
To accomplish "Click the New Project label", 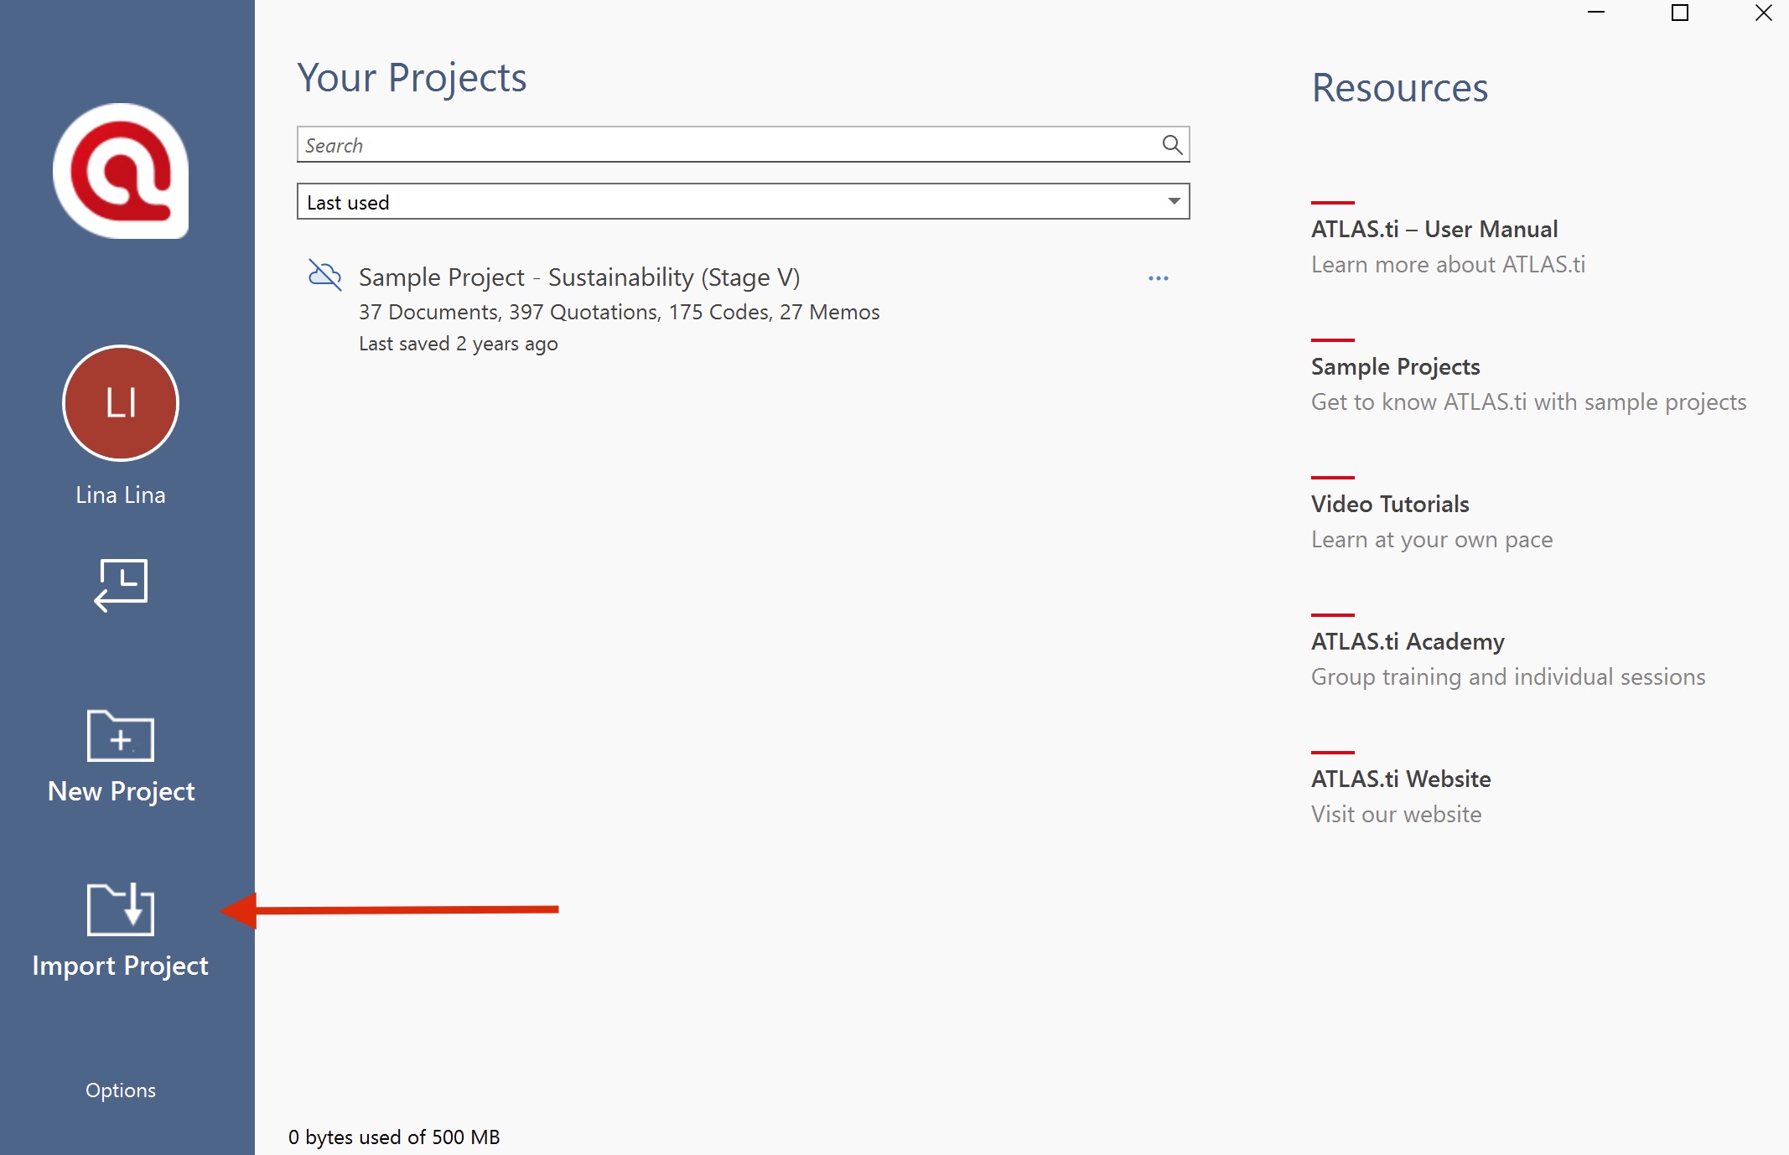I will point(121,791).
